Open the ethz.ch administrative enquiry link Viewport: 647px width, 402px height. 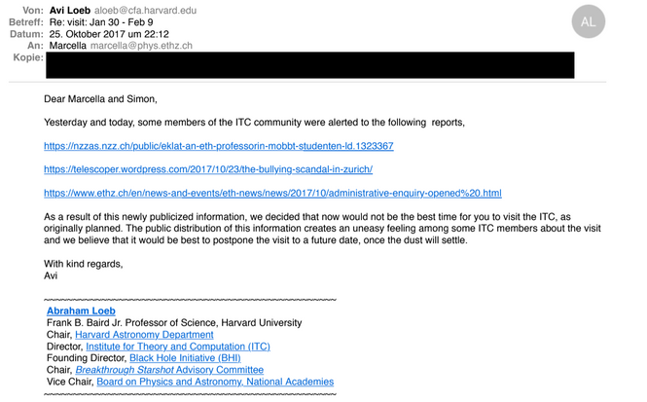272,193
